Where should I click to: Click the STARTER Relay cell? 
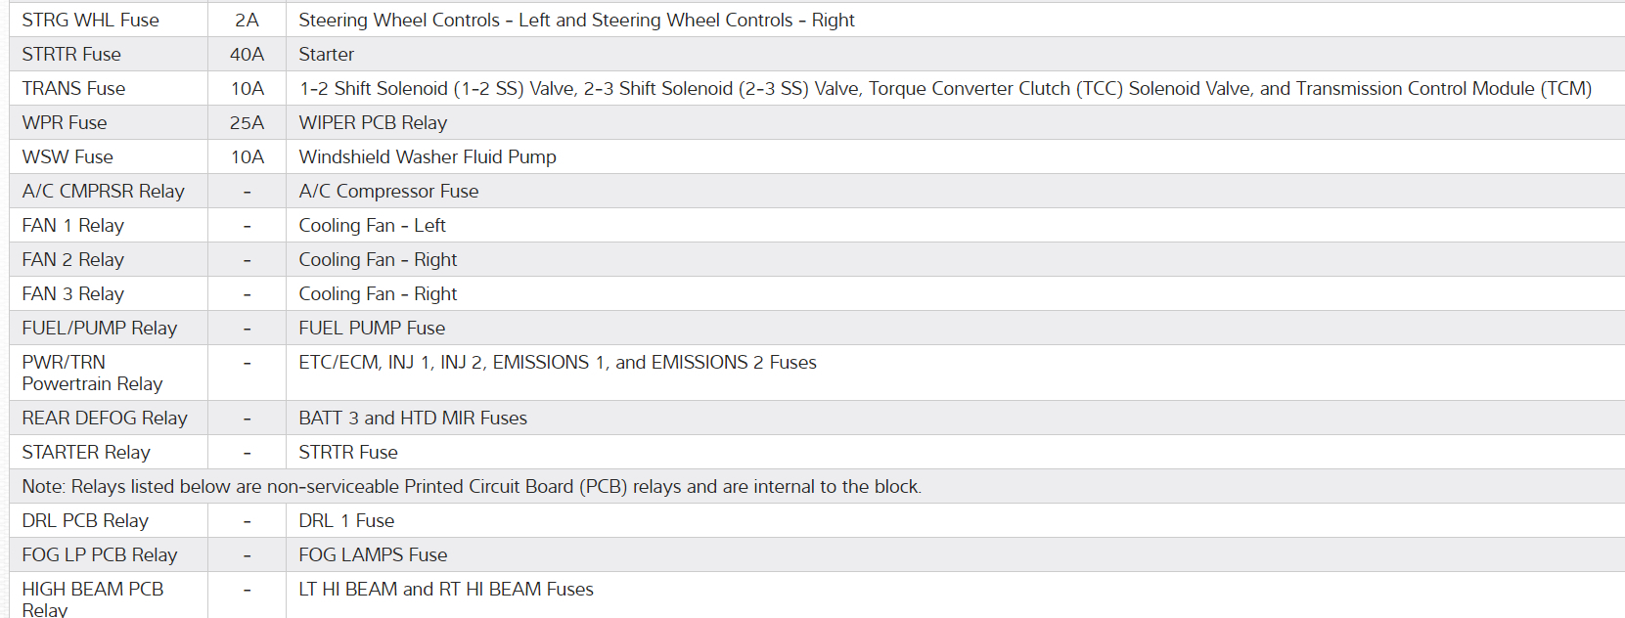pyautogui.click(x=86, y=452)
